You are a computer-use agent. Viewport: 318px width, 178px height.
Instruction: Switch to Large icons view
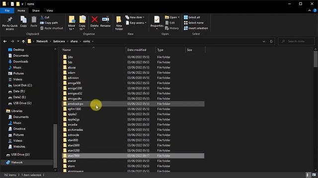pyautogui.click(x=314, y=175)
